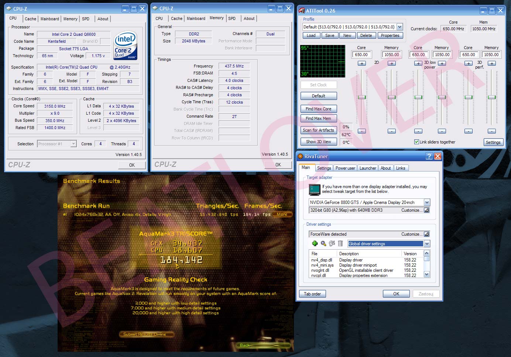Viewport: 511px width, 357px height.
Task: Click OK in the CPU-Z Memory window
Action: point(278,165)
